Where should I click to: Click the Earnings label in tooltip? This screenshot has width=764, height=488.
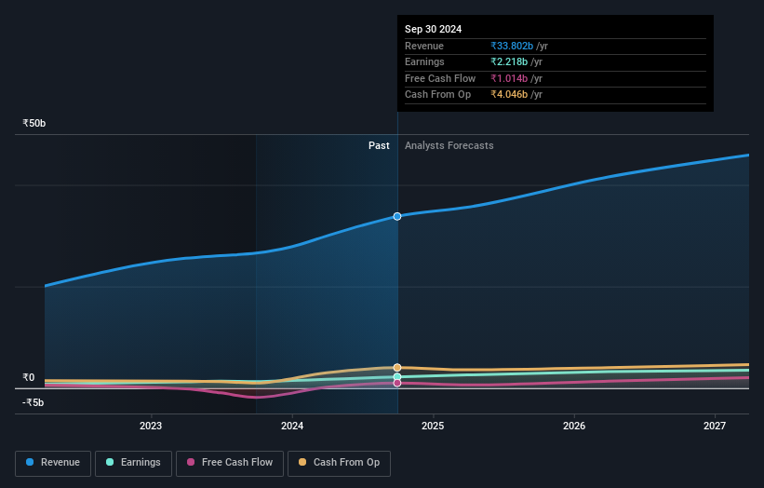click(x=425, y=61)
